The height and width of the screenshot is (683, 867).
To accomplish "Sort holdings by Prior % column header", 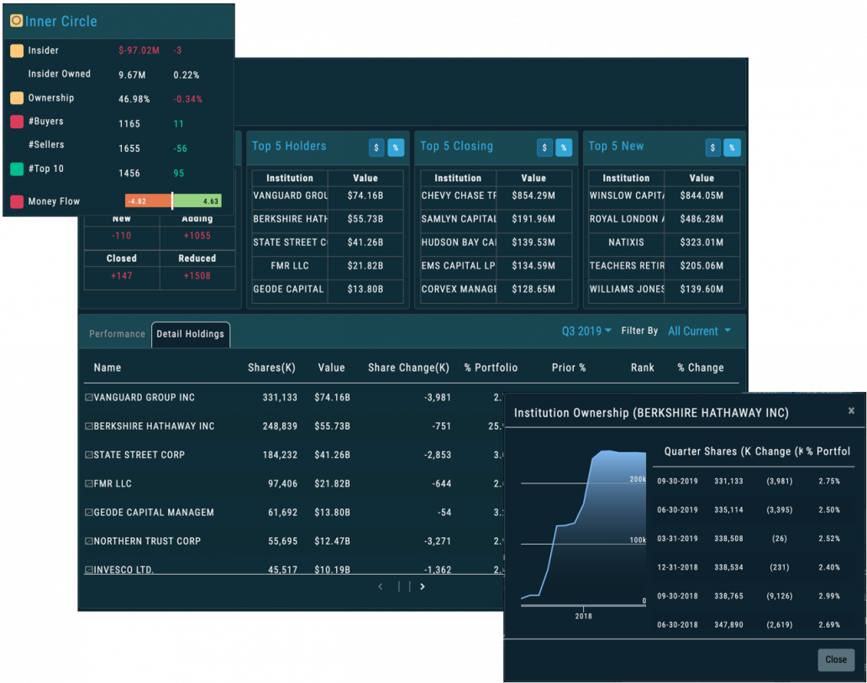I will 569,368.
